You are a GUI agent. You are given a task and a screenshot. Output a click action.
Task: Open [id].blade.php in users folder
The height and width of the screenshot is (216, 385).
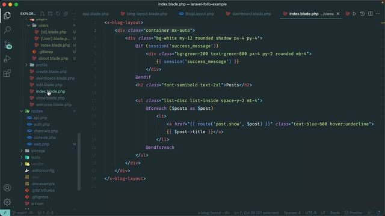coord(54,32)
